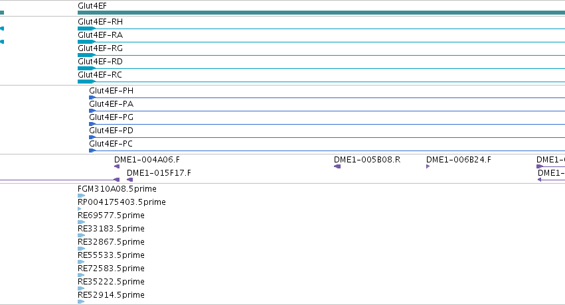The height and width of the screenshot is (305, 565).
Task: Select the Glut4EF gene span bar
Action: pyautogui.click(x=321, y=13)
